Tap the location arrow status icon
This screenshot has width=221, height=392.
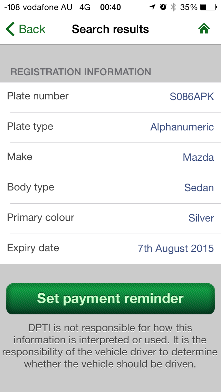(x=152, y=7)
